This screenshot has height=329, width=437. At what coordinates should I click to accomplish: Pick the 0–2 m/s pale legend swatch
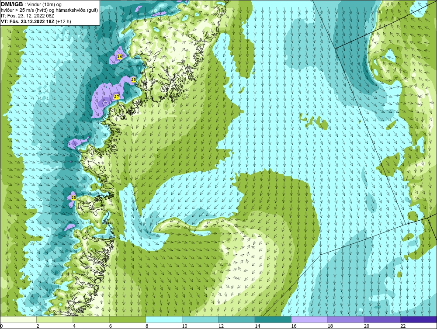(x=18, y=319)
